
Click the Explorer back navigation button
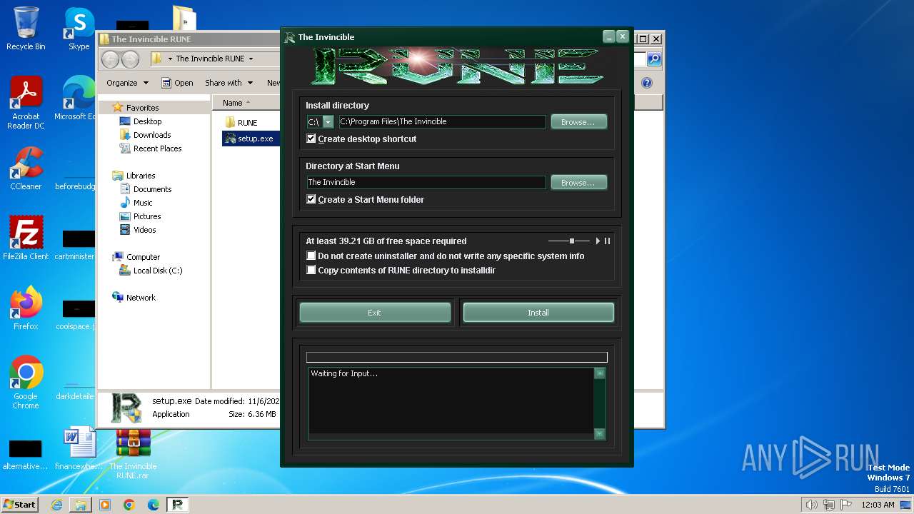point(111,59)
